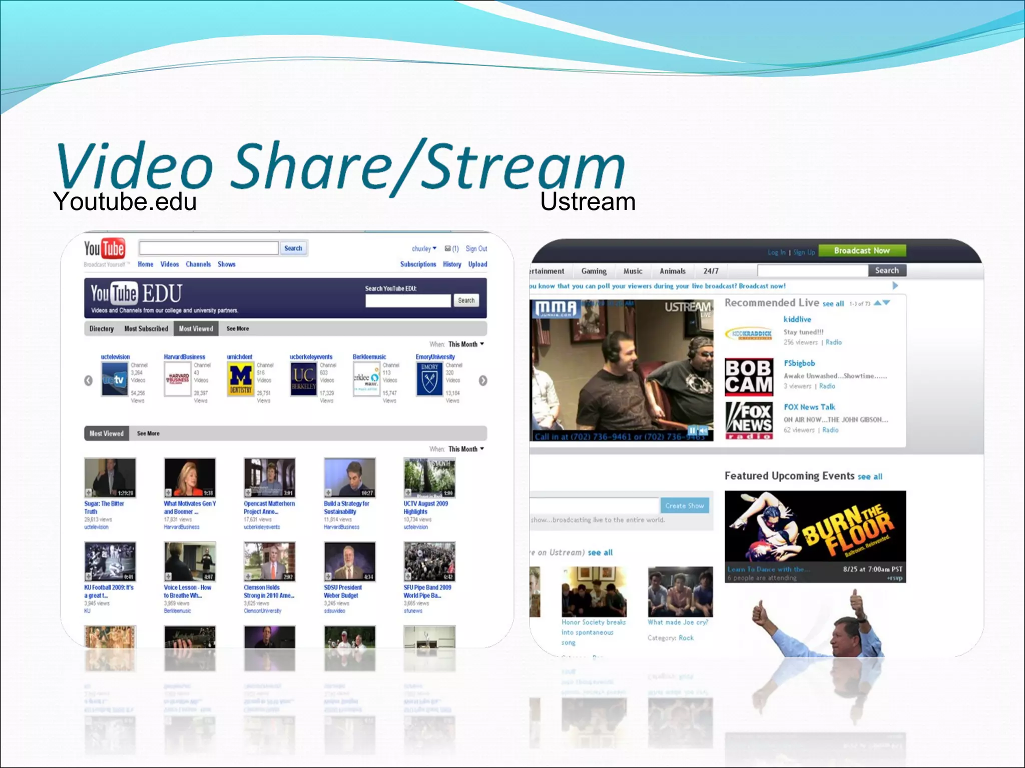Open the kiddlive Kidd Kraddick logo
This screenshot has height=768, width=1025.
coord(749,333)
